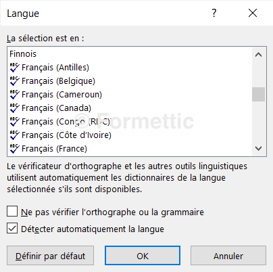The image size is (273, 272).
Task: Click the Définir par défaut button
Action: click(50, 256)
